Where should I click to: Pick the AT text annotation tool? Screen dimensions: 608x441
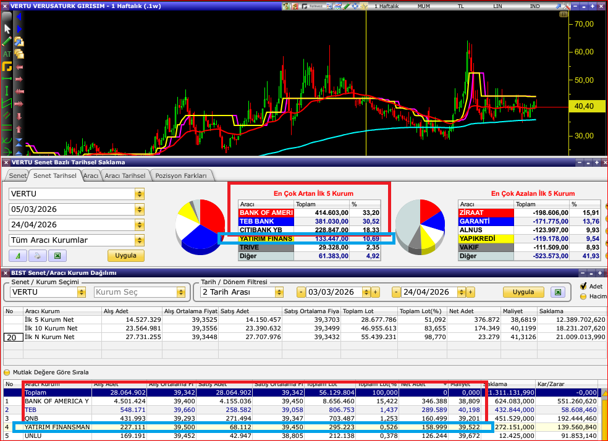[7, 54]
